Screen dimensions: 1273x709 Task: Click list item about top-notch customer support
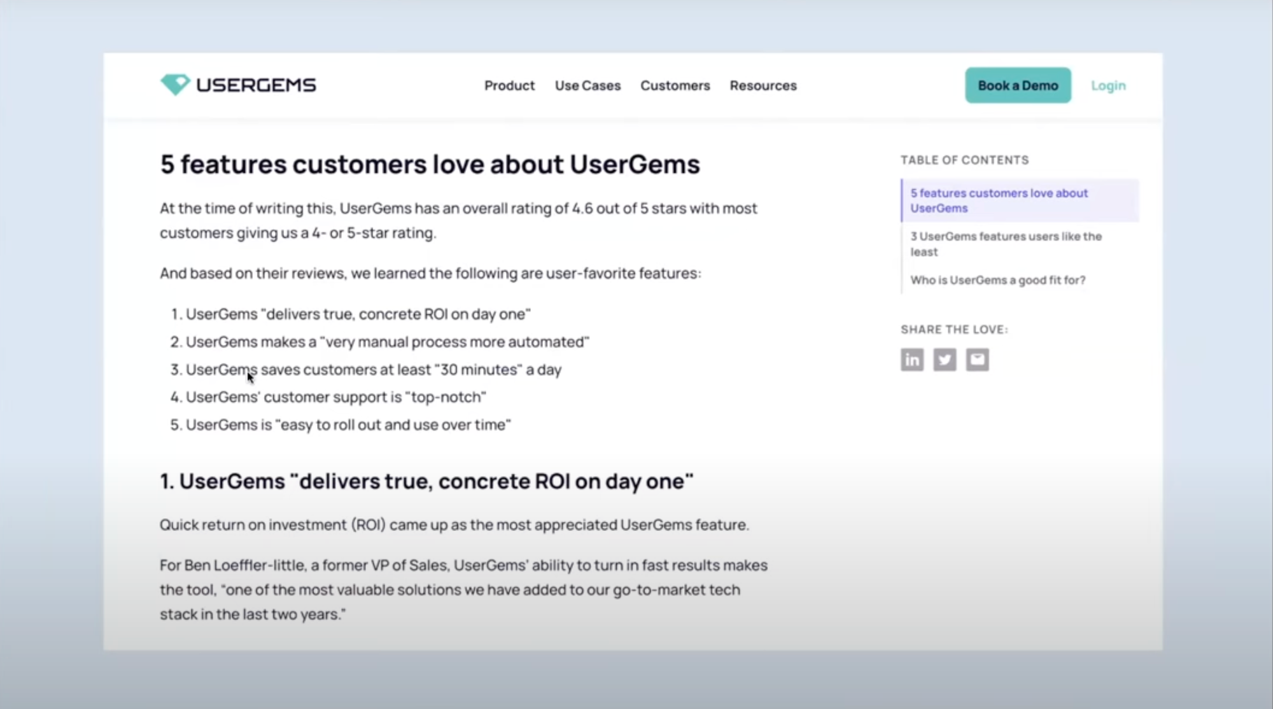pyautogui.click(x=335, y=397)
